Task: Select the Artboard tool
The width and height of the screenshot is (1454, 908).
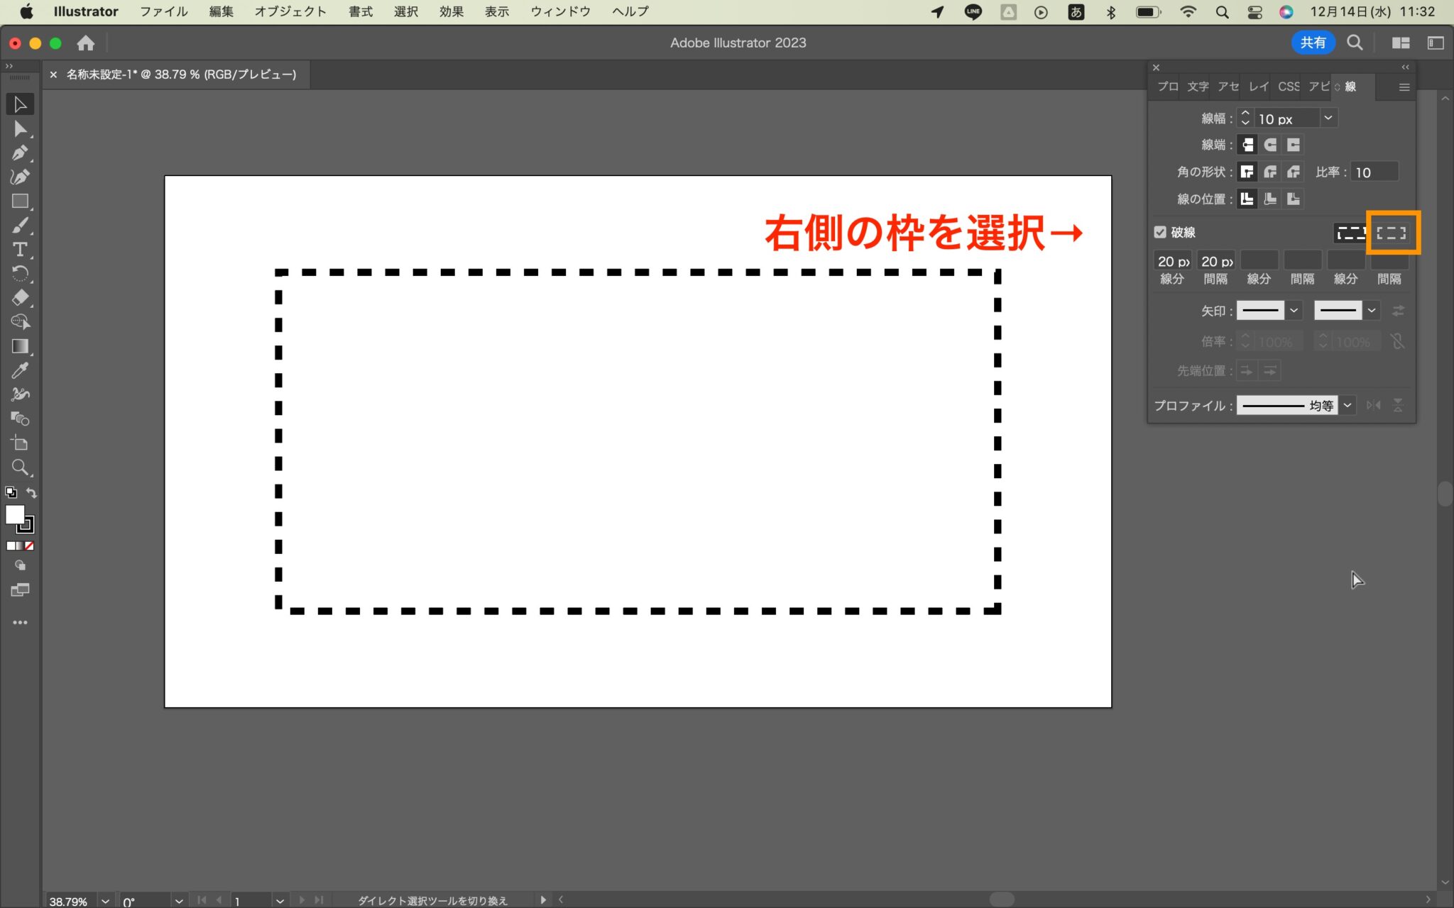Action: (20, 443)
